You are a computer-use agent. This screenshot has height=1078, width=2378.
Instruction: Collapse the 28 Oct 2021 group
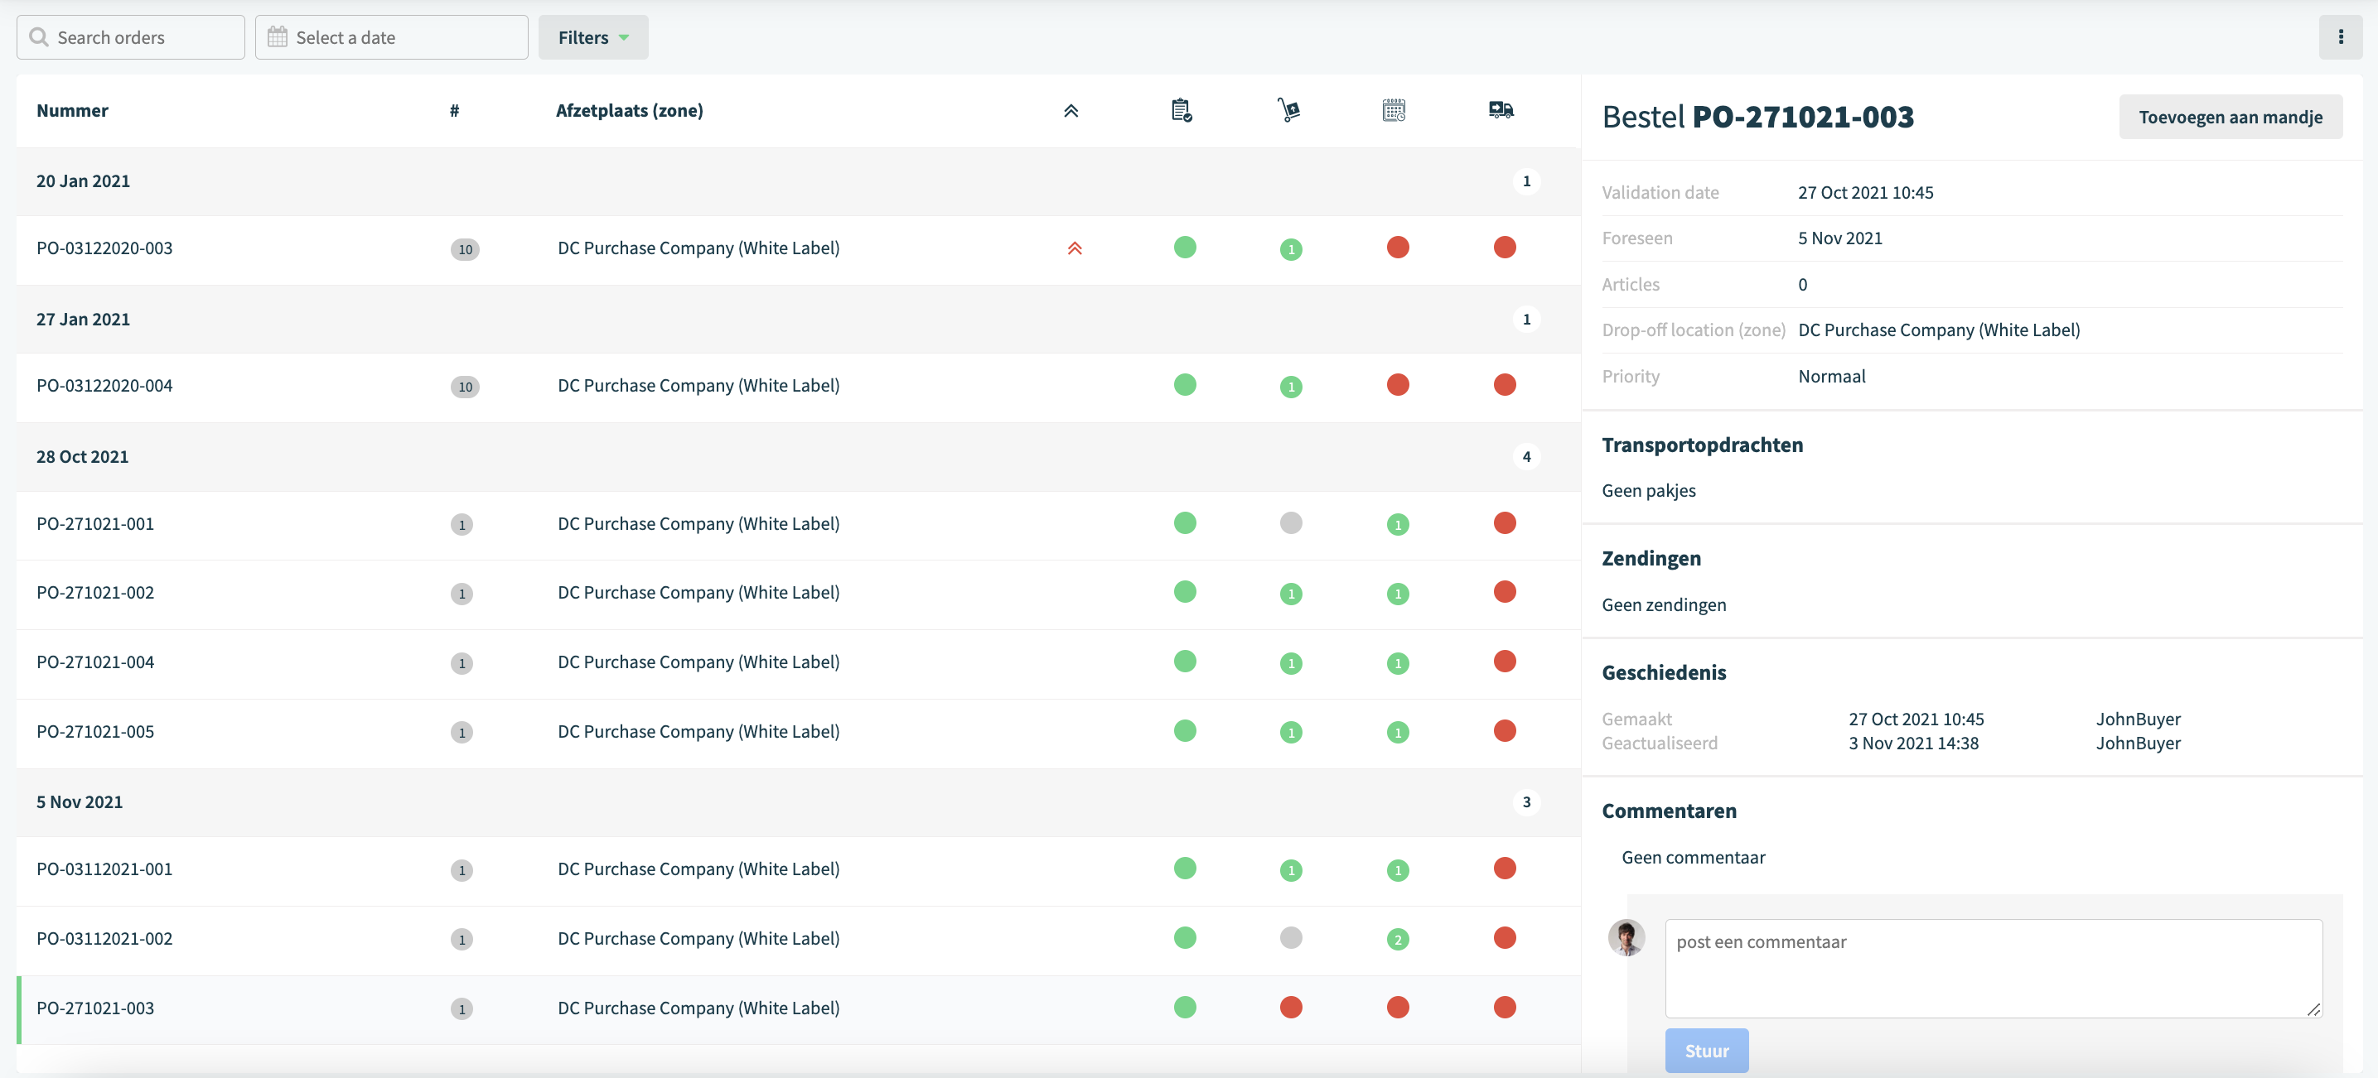pos(798,456)
